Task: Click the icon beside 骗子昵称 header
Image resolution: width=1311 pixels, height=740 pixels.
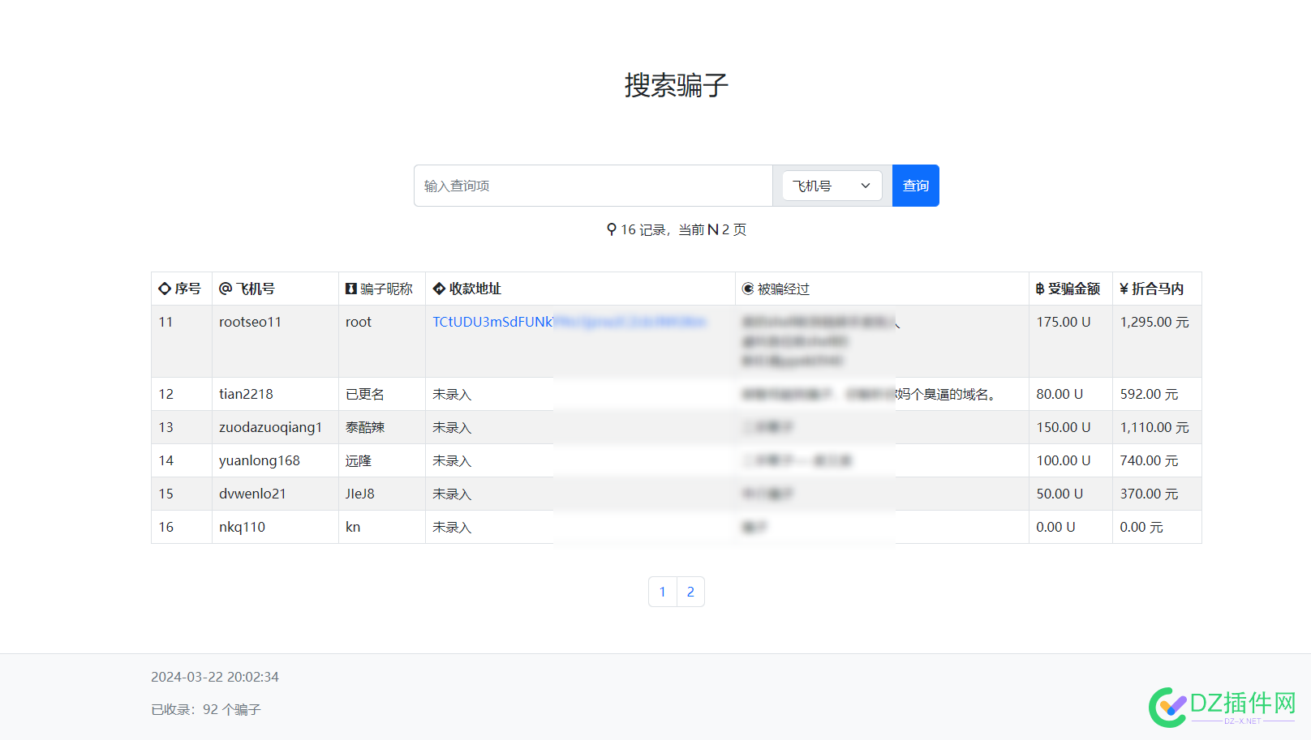Action: tap(351, 289)
